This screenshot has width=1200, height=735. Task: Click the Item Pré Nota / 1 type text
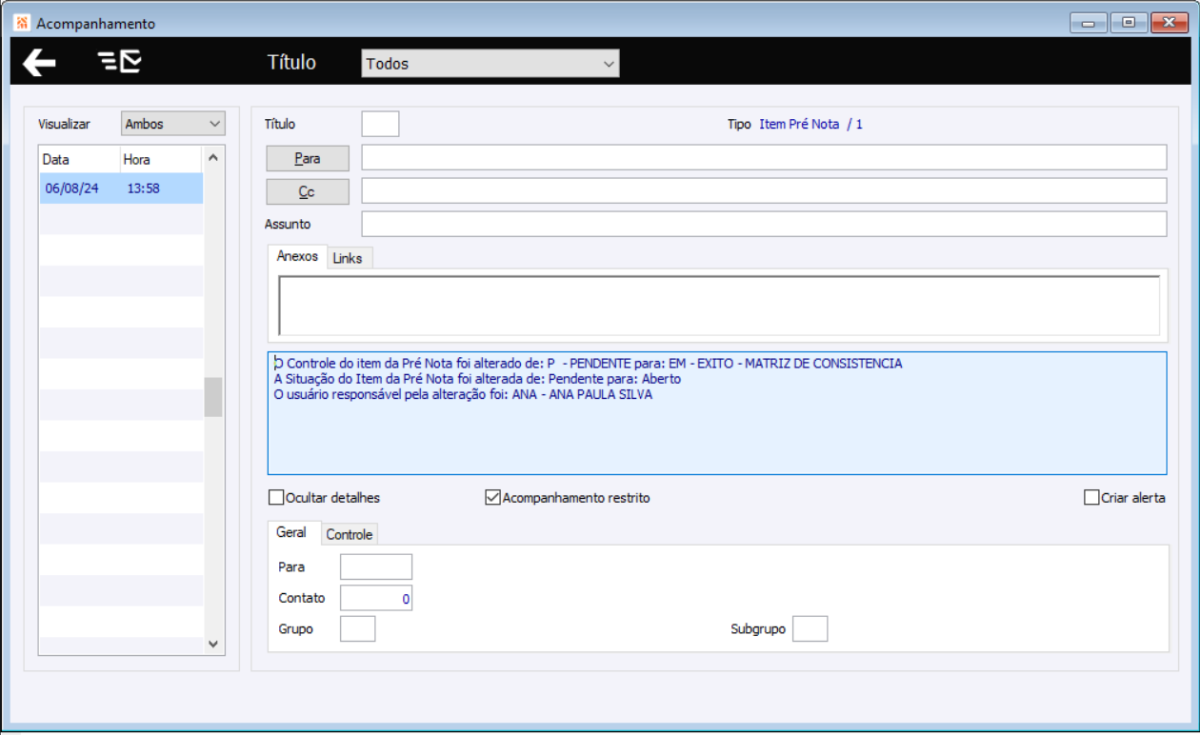pos(810,124)
